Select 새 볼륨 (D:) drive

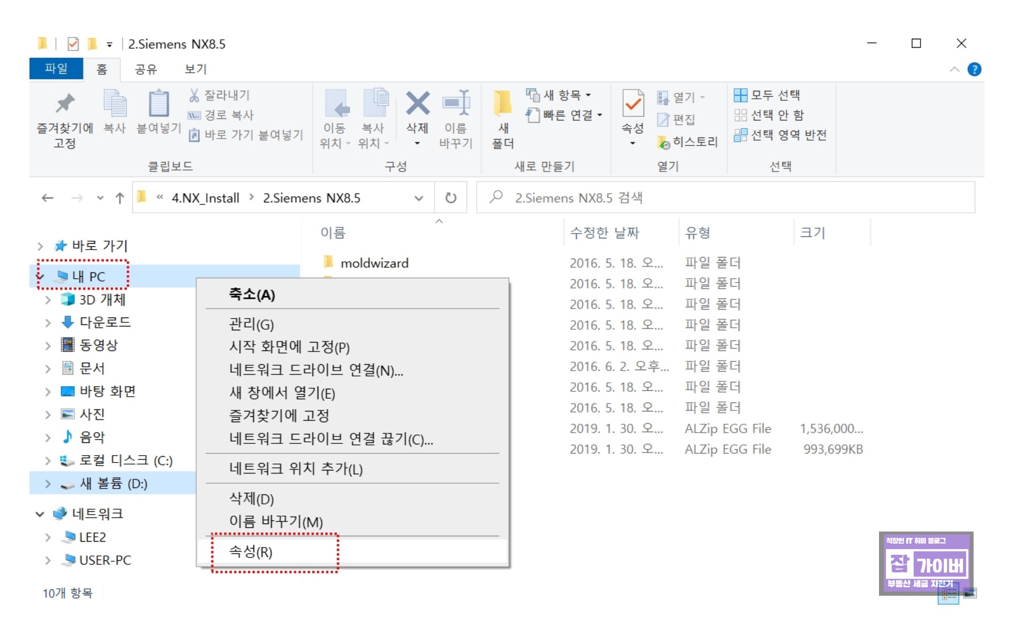point(113,484)
